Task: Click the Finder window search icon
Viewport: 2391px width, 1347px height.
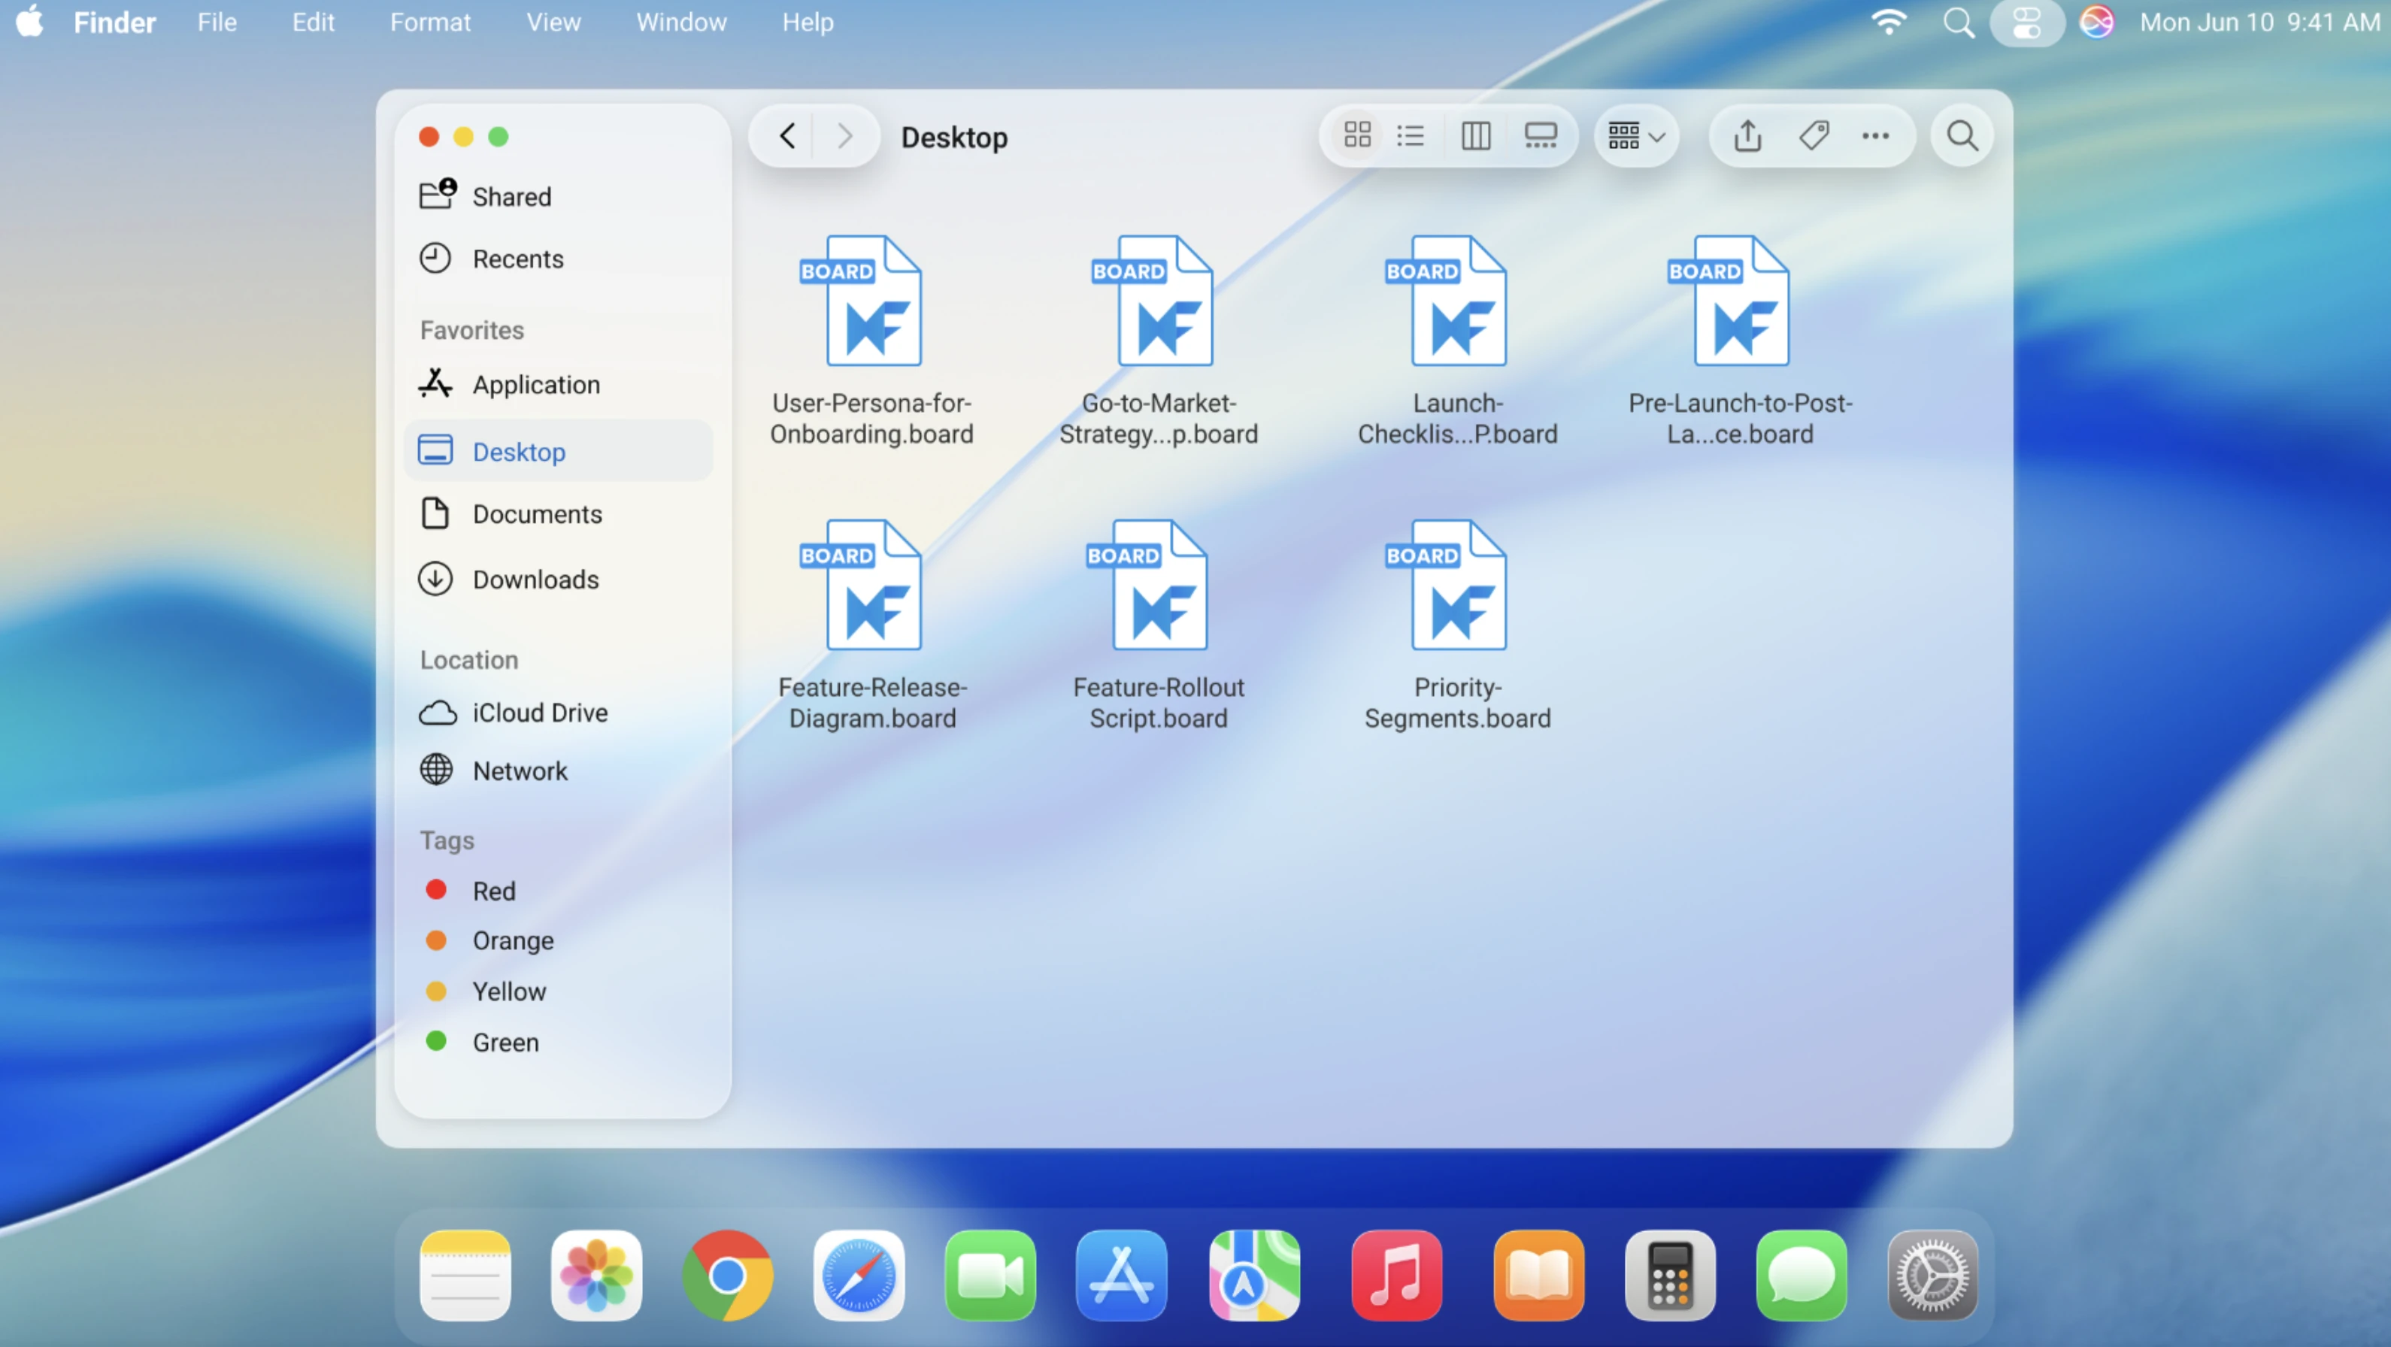Action: [1961, 136]
